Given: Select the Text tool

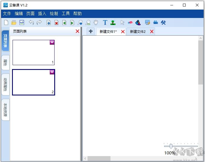Looking at the screenshot, I should [x=105, y=23].
